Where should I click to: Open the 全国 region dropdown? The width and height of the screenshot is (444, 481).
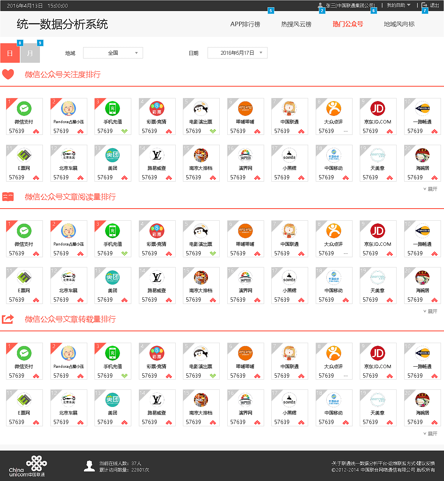click(113, 53)
